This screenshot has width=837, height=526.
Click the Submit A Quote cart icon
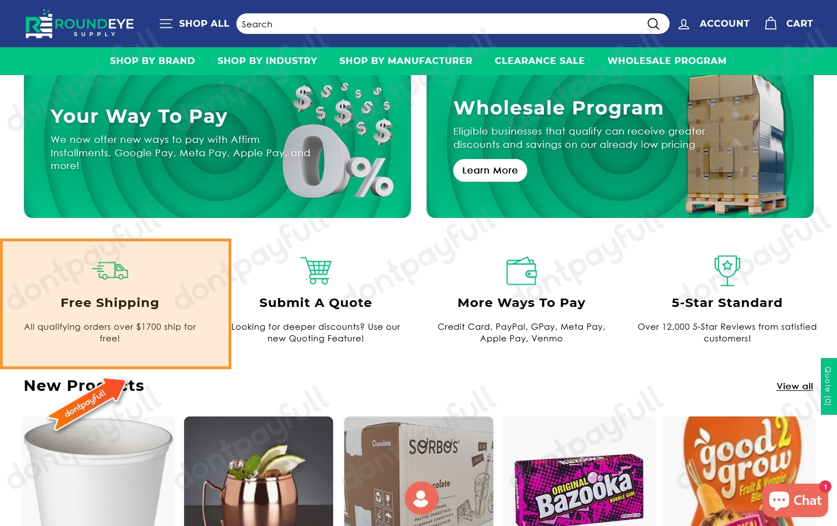[x=316, y=270]
